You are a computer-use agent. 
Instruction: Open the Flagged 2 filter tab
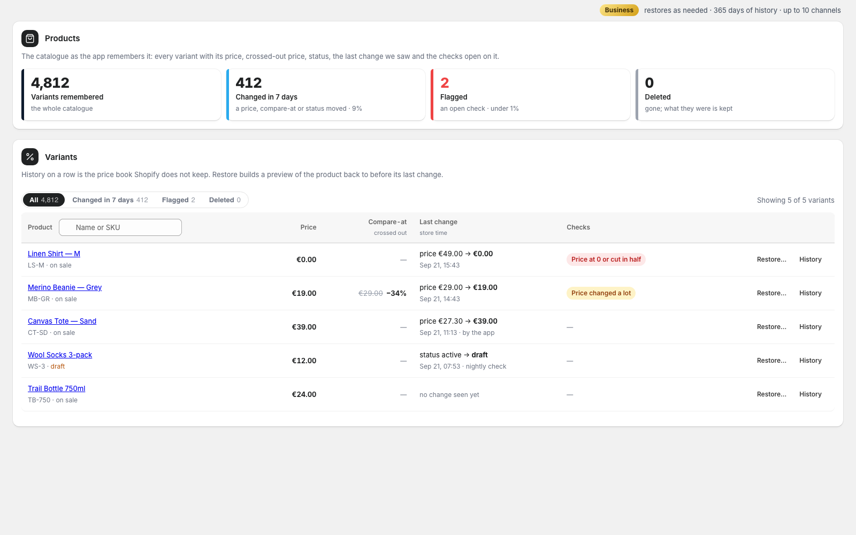[x=179, y=200]
